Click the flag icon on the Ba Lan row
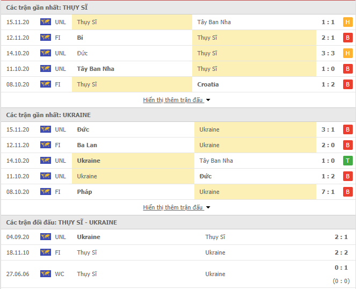 (46, 144)
